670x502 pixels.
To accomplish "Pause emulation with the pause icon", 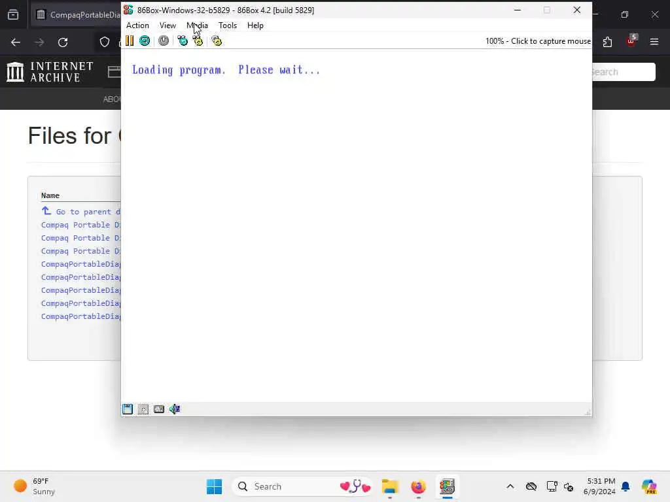I will point(130,41).
